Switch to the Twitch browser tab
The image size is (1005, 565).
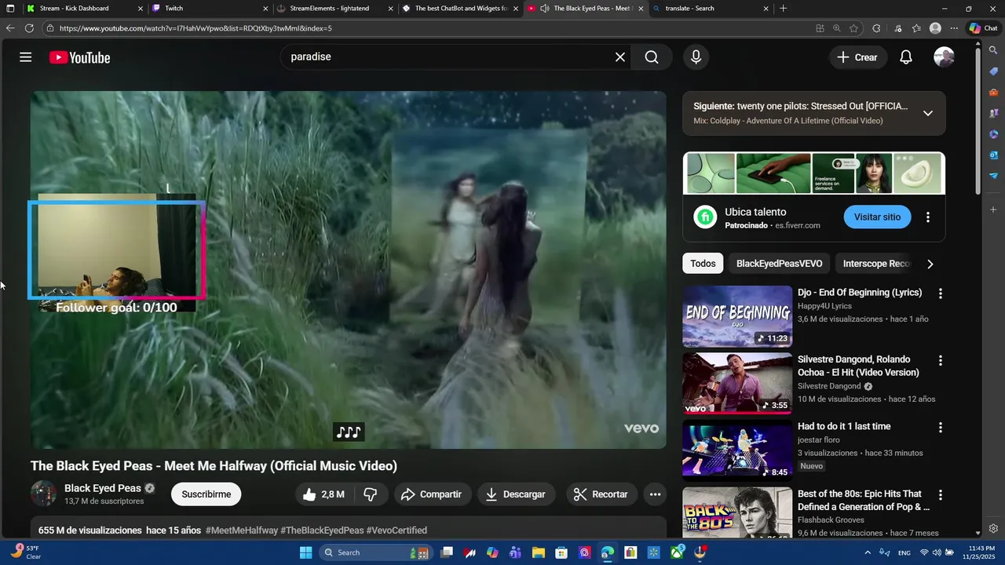[x=209, y=9]
